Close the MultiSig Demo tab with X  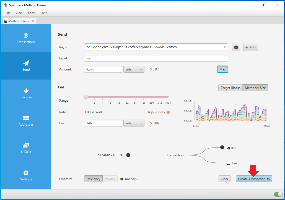click(33, 21)
